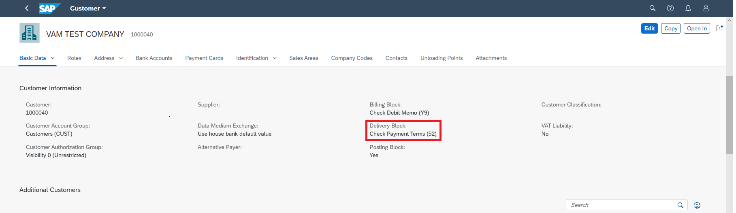Screen dimensions: 736x213
Task: Show notifications bell
Action: coord(688,8)
